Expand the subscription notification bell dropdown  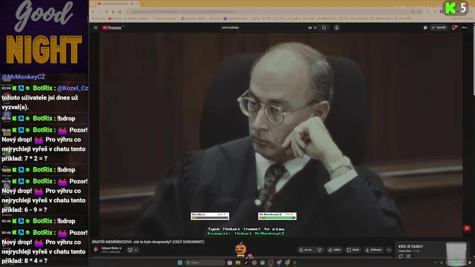tap(132, 250)
